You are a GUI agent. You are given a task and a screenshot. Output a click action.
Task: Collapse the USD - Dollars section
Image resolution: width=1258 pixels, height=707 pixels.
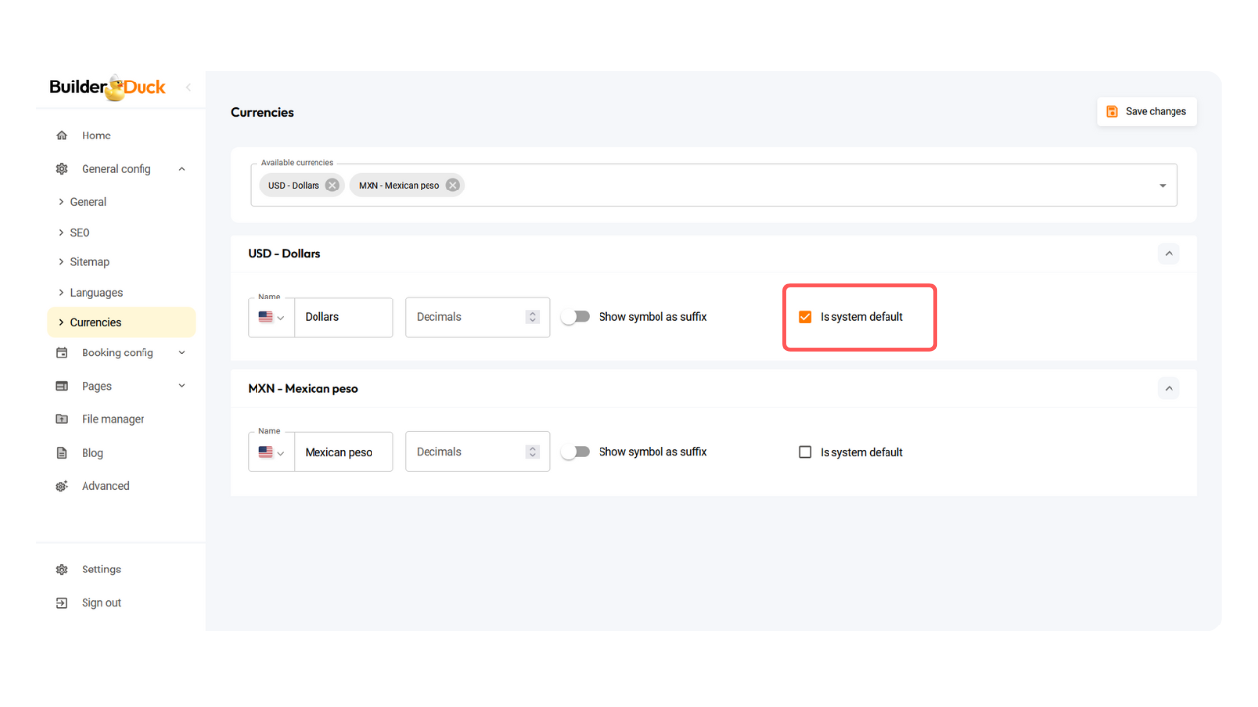click(1169, 254)
